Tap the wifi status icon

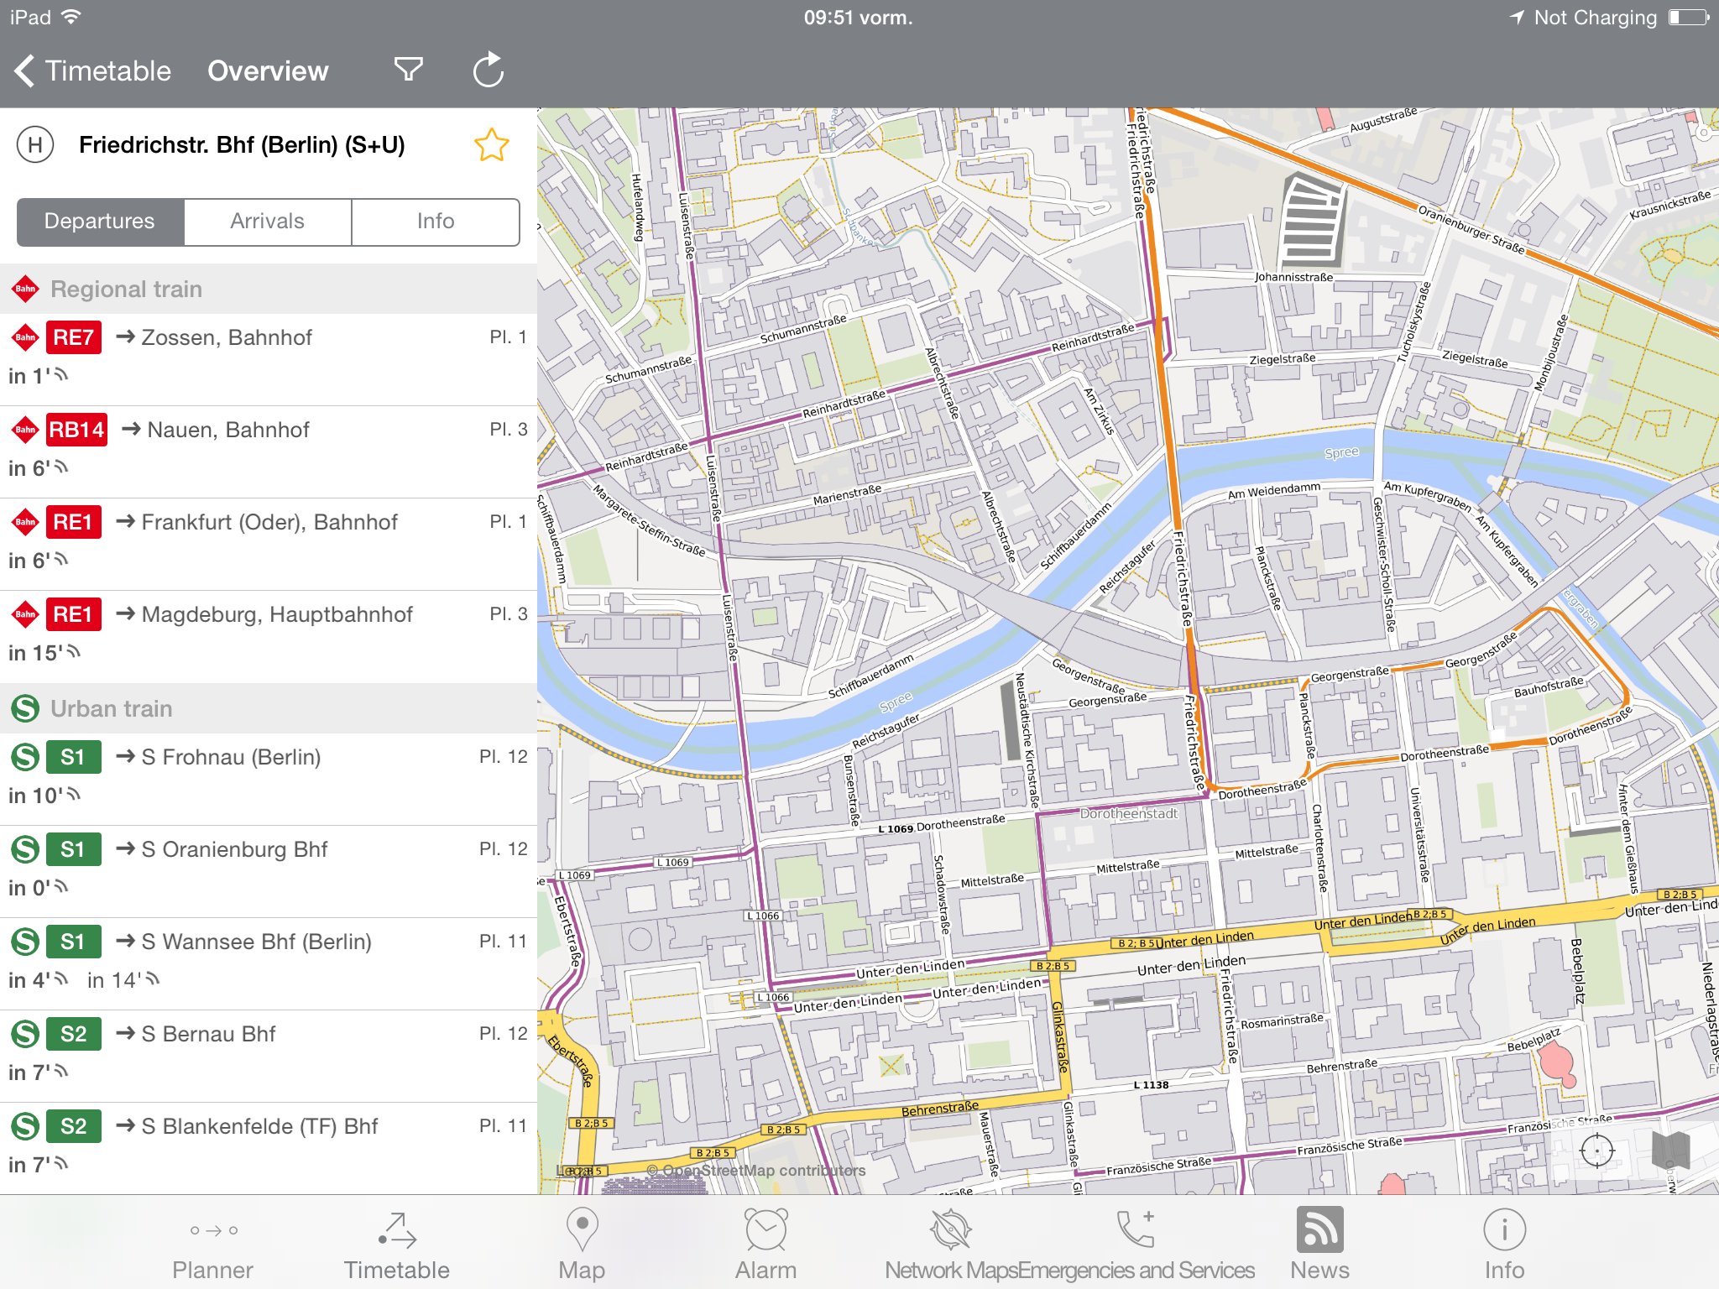[x=71, y=17]
